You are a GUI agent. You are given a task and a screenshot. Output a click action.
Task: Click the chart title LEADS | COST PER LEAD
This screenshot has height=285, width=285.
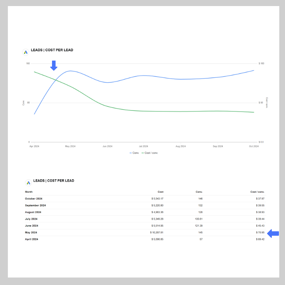[x=52, y=50]
